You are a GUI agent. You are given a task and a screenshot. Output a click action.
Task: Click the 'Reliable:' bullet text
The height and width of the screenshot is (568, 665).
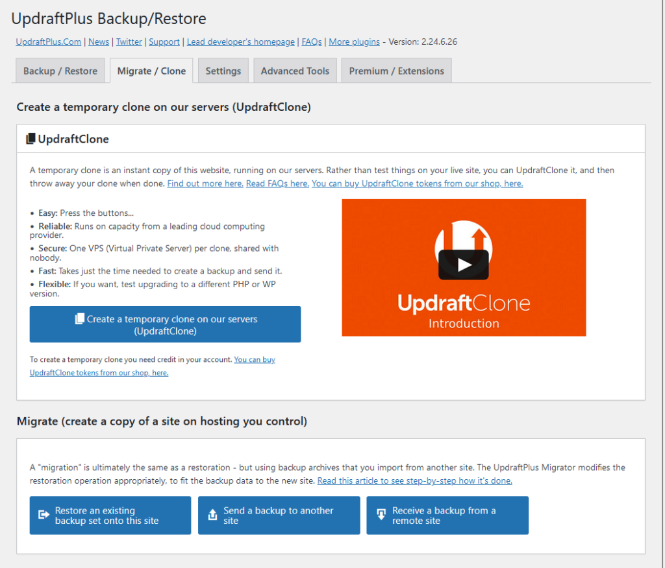pos(147,230)
